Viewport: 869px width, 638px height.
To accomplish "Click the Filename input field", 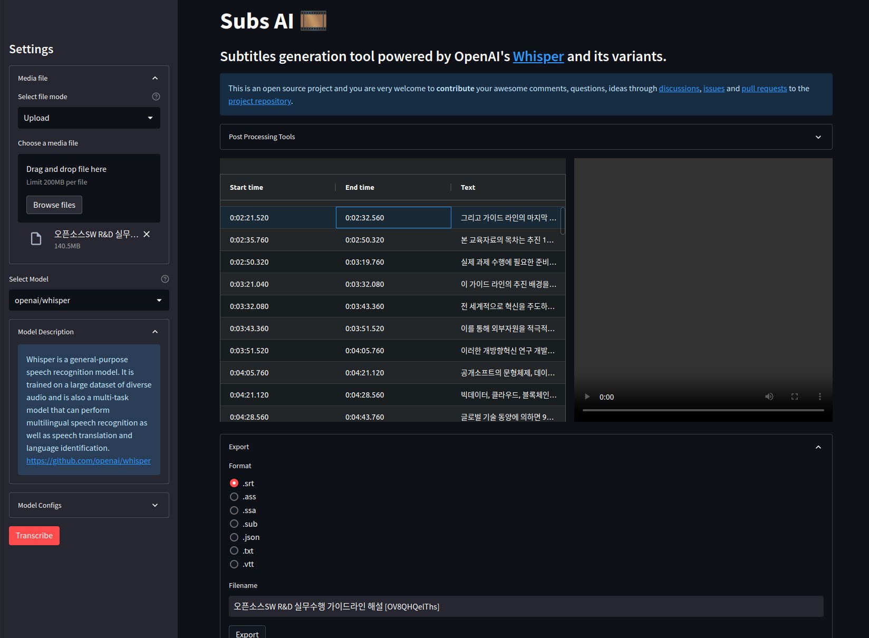I will 526,606.
